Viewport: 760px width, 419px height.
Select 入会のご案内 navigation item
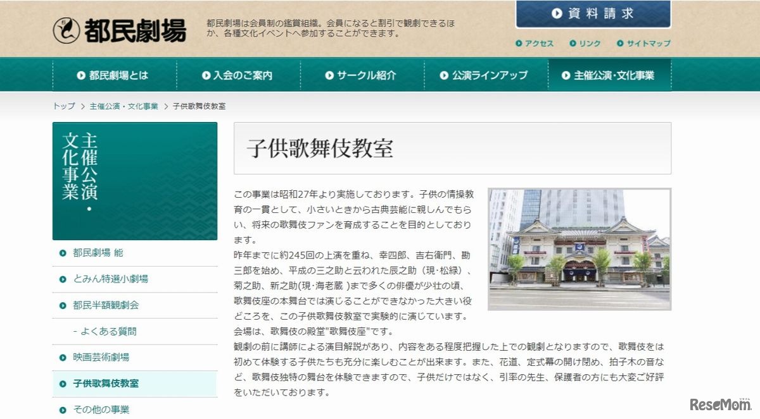238,75
